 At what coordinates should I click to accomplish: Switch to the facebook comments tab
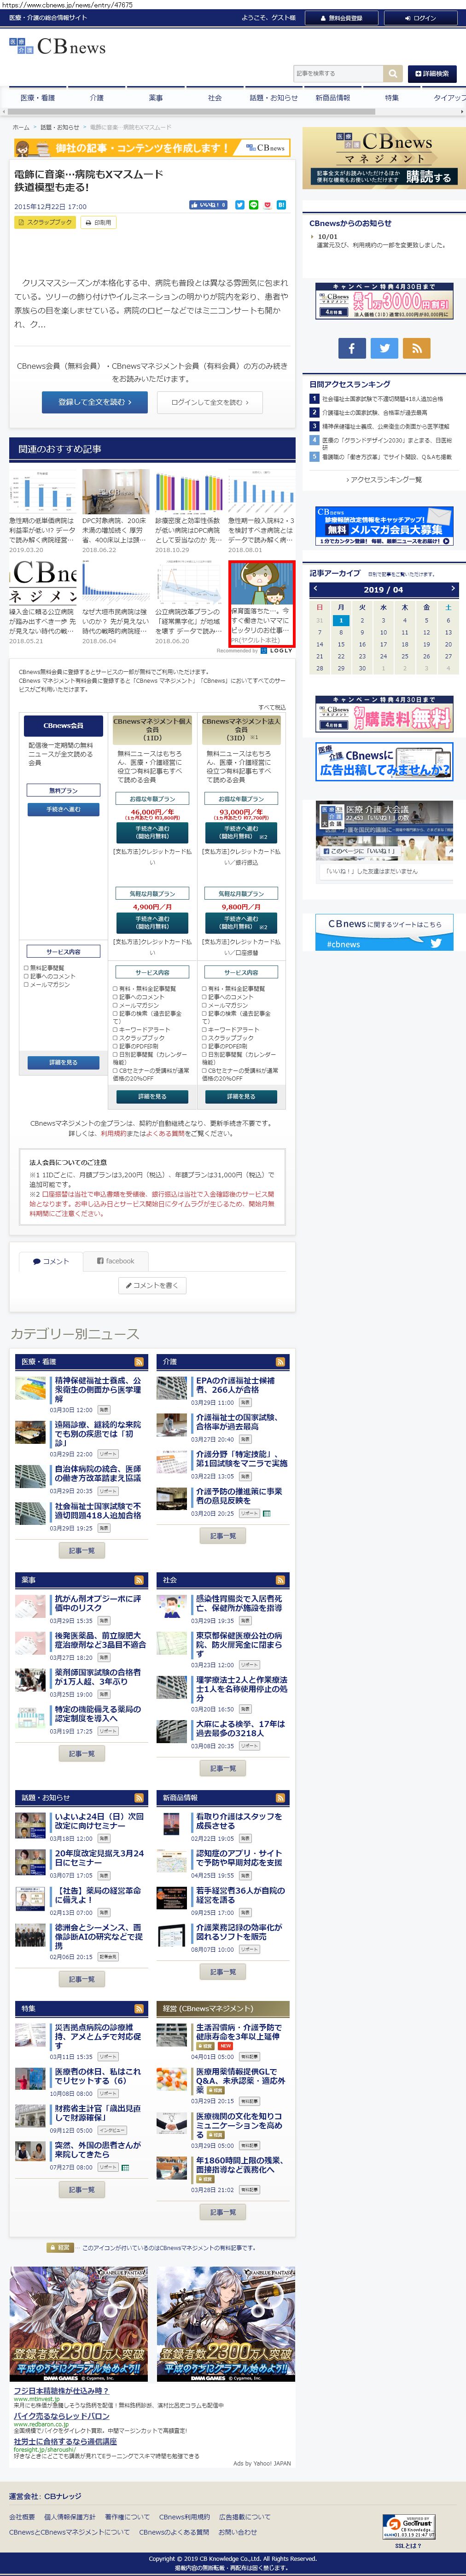coord(115,1261)
